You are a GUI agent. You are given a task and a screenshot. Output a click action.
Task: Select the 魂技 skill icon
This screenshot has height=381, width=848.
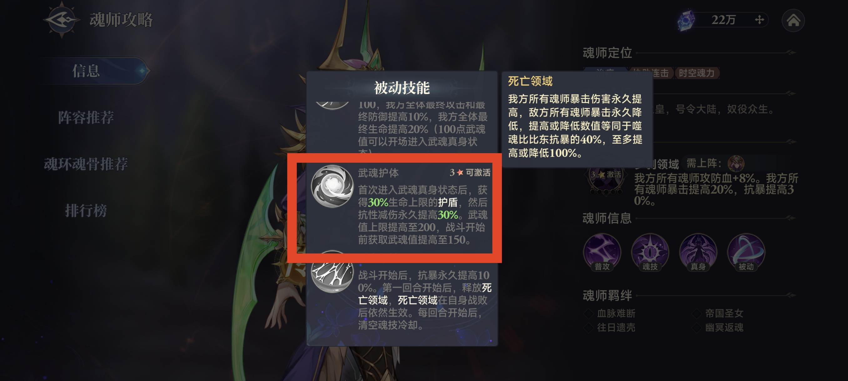pos(650,252)
